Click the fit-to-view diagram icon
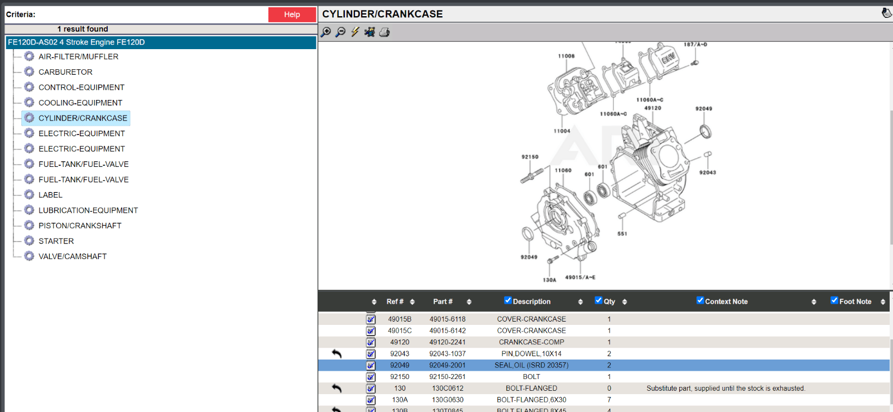893x412 pixels. 369,32
